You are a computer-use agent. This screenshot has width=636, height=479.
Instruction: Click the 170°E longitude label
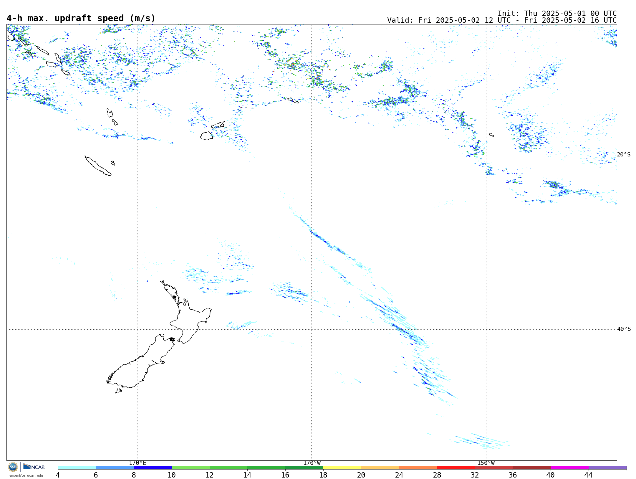(x=138, y=463)
